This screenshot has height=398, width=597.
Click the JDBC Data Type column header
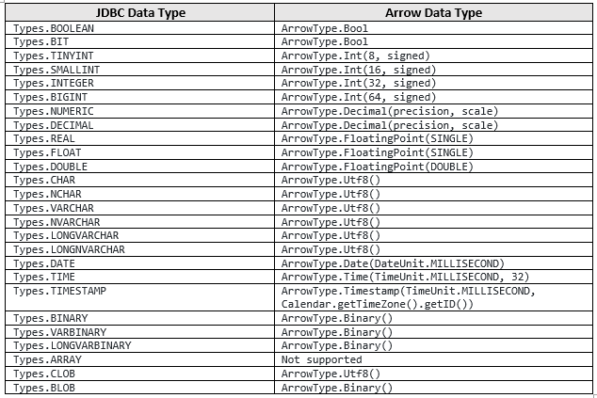[141, 13]
